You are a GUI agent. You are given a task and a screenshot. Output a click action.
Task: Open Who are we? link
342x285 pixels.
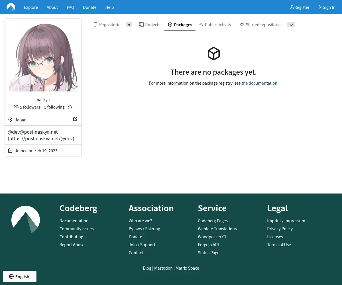click(140, 221)
